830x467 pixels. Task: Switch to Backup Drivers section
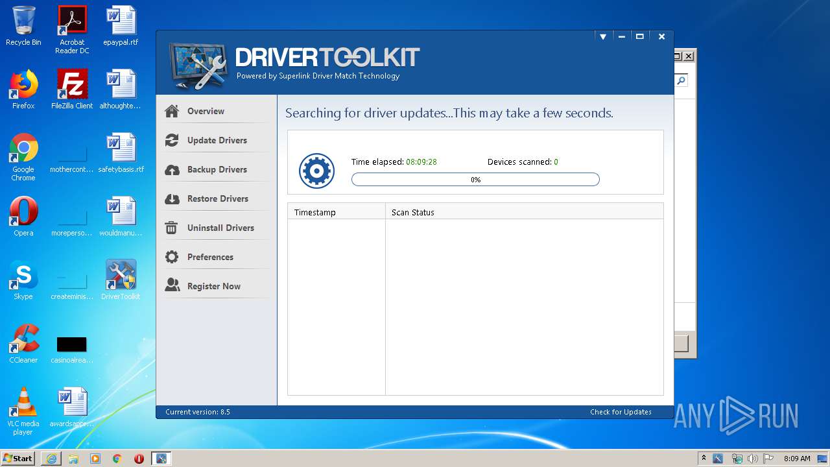(x=217, y=169)
